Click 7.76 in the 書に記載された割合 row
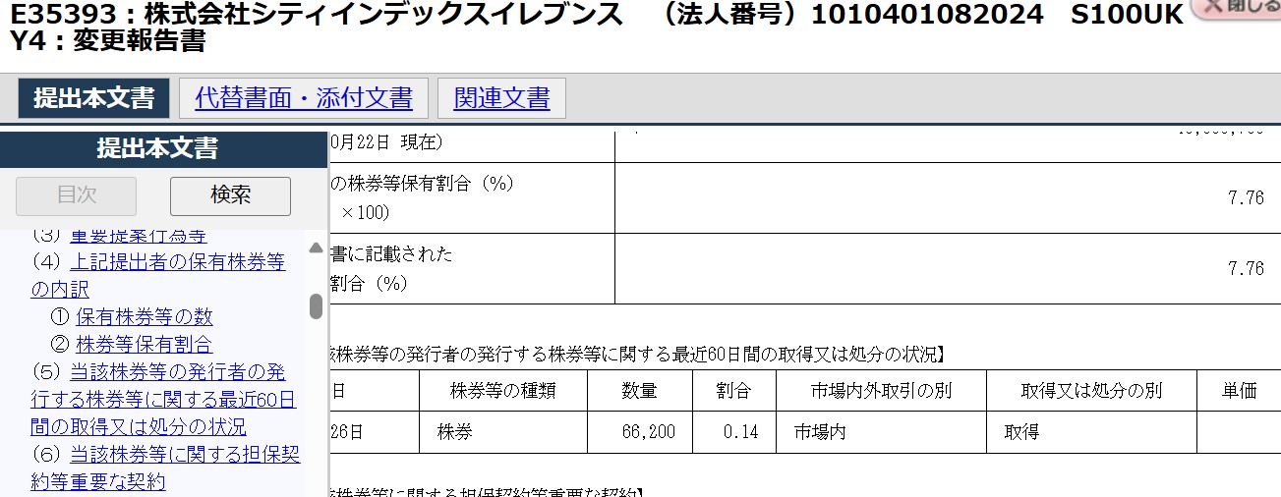The height and width of the screenshot is (497, 1281). (1246, 269)
